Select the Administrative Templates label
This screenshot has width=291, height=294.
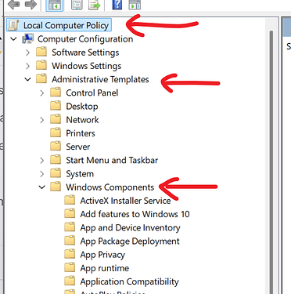pyautogui.click(x=100, y=79)
